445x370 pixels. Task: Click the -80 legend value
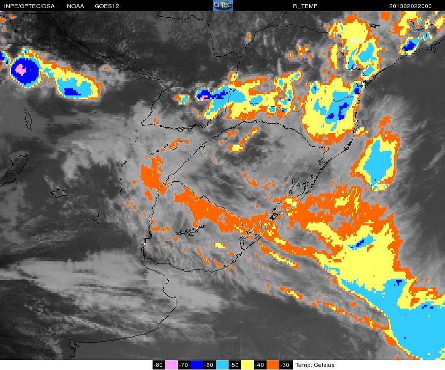pyautogui.click(x=159, y=365)
